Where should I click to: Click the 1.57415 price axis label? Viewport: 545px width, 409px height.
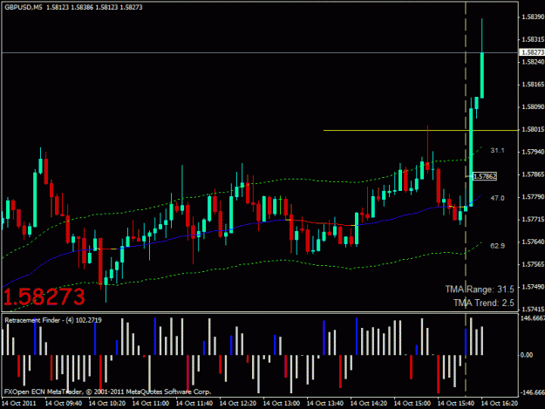click(533, 310)
